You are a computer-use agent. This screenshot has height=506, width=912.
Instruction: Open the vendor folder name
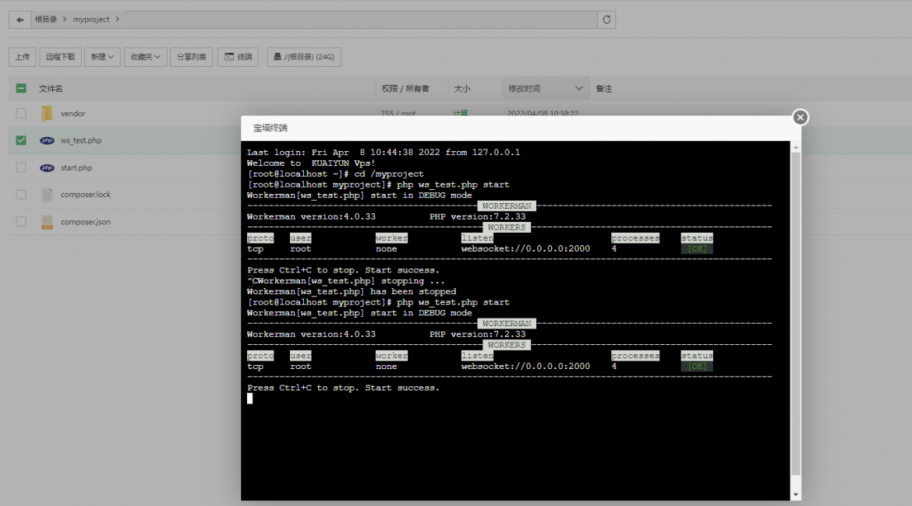72,114
